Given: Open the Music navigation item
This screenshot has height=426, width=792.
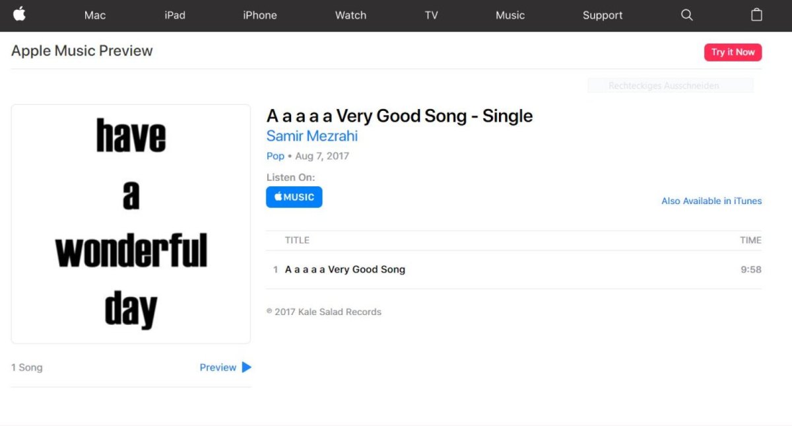Looking at the screenshot, I should tap(510, 15).
